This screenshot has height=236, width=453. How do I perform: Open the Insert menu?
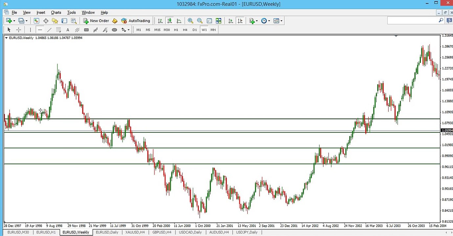pos(41,12)
